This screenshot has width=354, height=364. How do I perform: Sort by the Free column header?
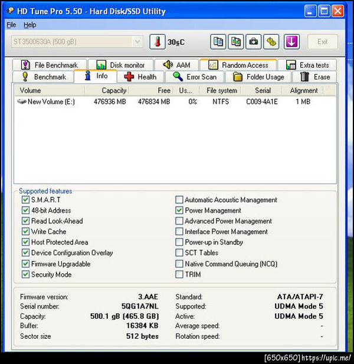pos(151,90)
